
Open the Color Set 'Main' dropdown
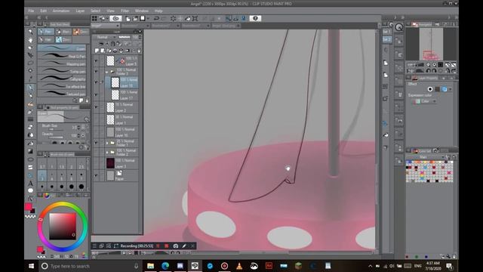426,157
